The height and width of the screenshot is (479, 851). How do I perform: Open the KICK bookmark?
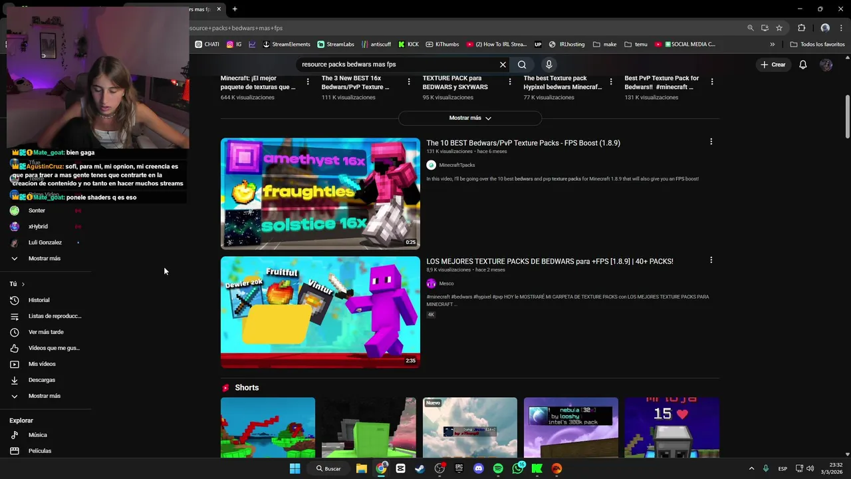click(408, 45)
